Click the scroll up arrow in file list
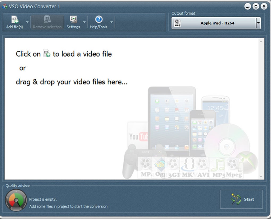This screenshot has width=271, height=219. pos(261,41)
